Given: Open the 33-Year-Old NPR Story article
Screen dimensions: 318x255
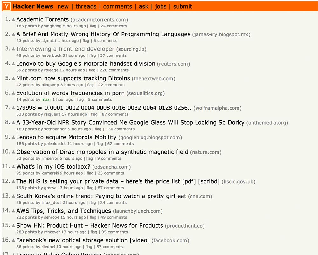Looking at the screenshot, I should 130,122.
